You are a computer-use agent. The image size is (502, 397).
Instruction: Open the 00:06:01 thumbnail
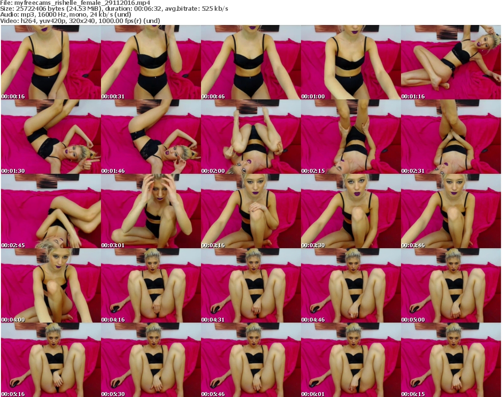coord(351,360)
